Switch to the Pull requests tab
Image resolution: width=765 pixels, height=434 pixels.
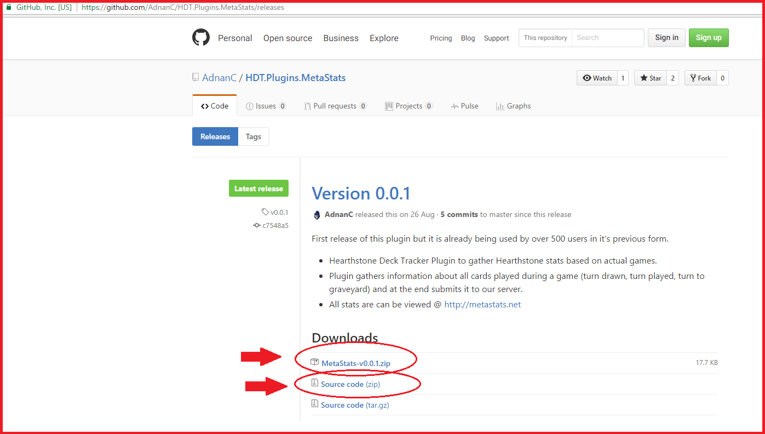pos(336,106)
